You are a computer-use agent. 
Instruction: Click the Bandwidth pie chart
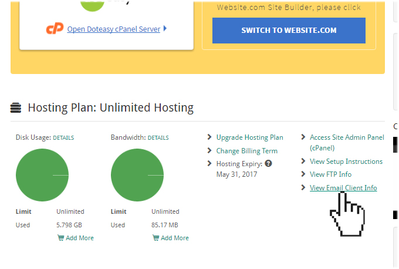pyautogui.click(x=137, y=175)
